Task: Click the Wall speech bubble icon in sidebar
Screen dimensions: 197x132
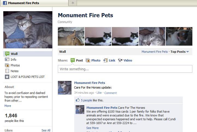Action: [x=7, y=54]
